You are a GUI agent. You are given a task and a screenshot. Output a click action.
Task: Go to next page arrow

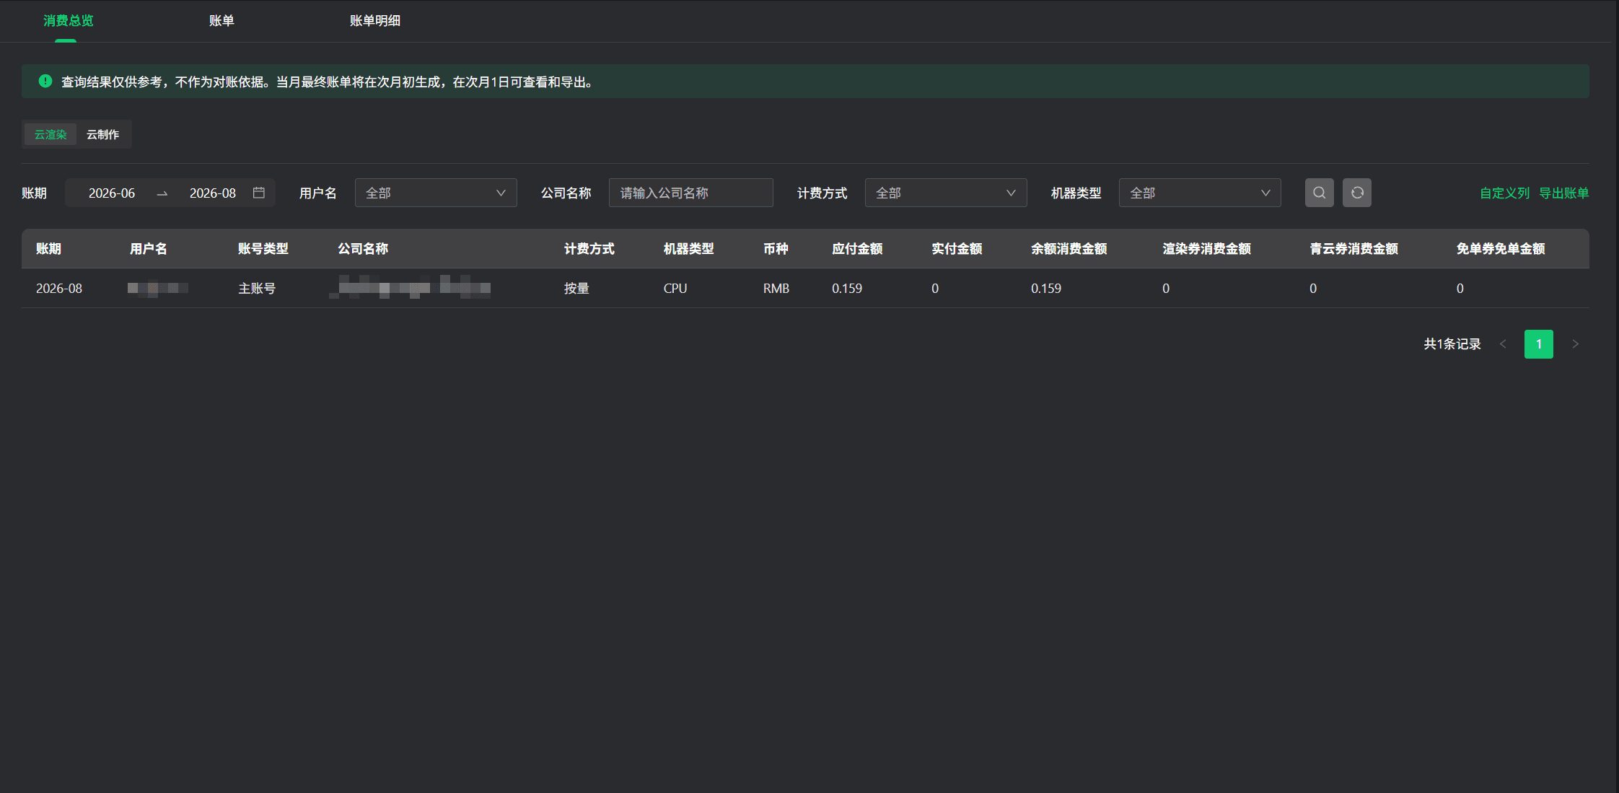coord(1575,344)
